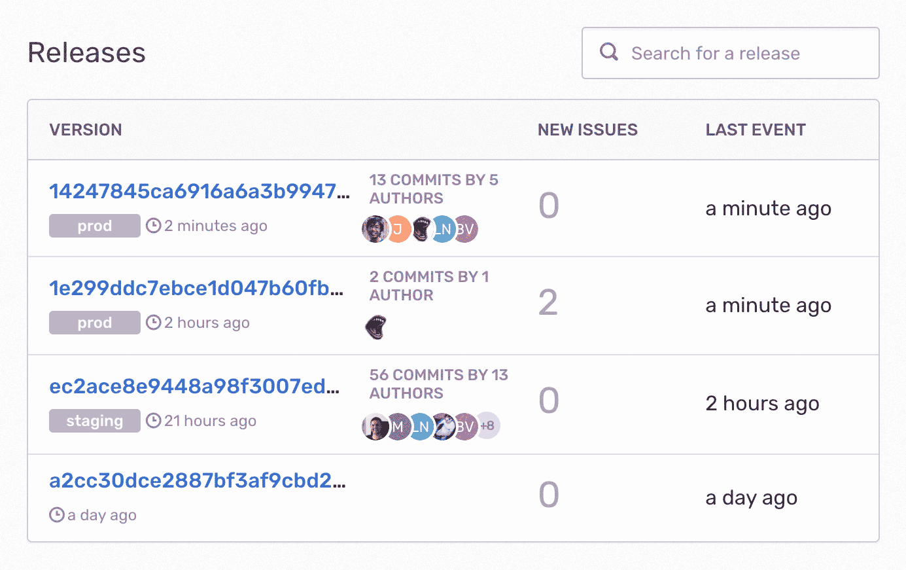Show the +8 additional authors
The height and width of the screenshot is (570, 906).
[487, 426]
